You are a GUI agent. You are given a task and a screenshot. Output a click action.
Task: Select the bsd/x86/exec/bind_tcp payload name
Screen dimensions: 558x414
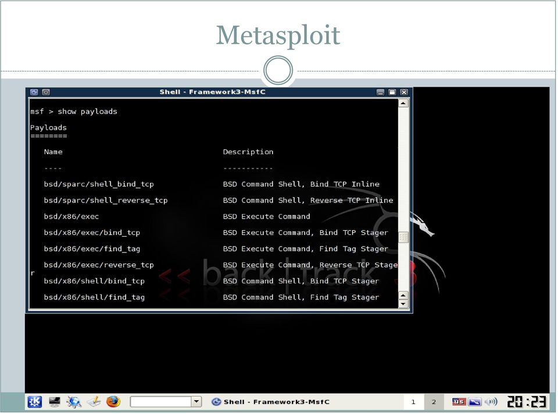click(92, 233)
